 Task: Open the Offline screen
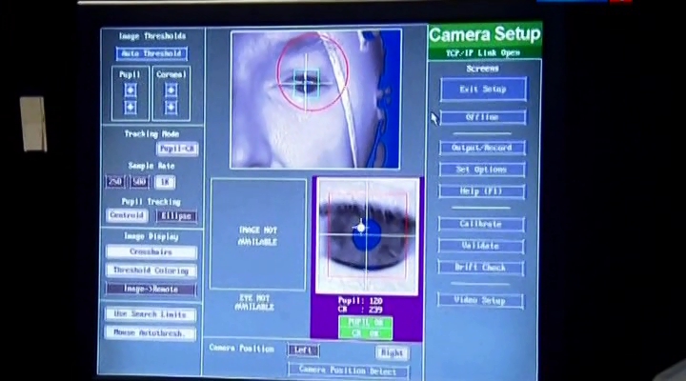pos(483,117)
